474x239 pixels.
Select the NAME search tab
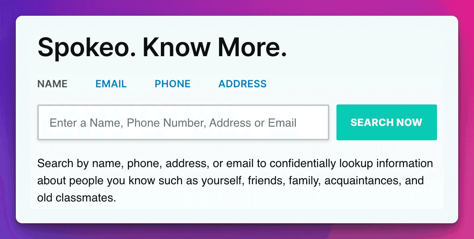tap(52, 84)
